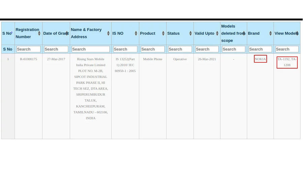Viewport: 303px width, 170px height.
Task: Select the Name & Factory Address search field
Action: pyautogui.click(x=91, y=49)
